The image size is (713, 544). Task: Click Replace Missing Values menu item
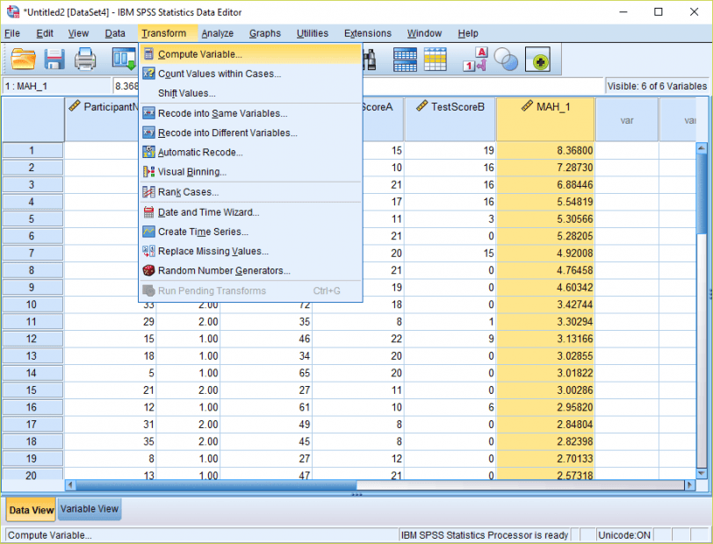212,251
